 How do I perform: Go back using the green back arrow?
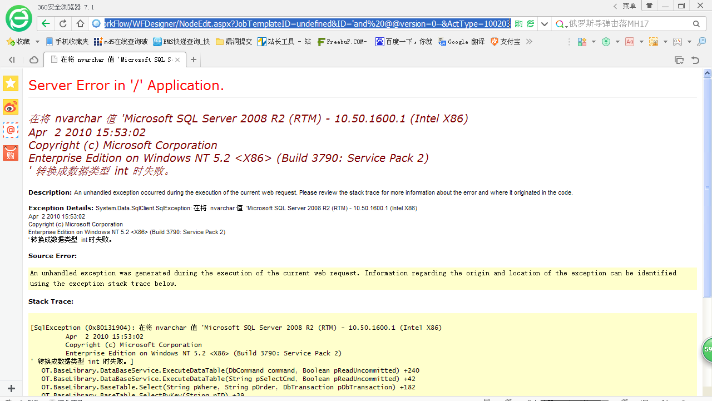[x=46, y=24]
